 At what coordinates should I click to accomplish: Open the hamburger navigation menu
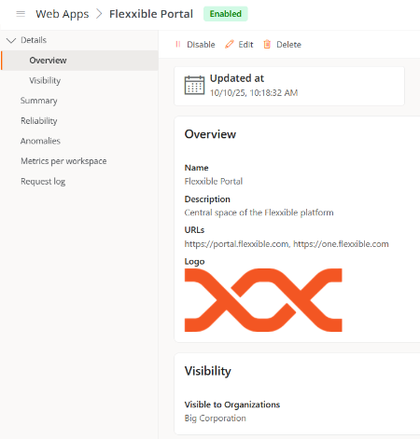(x=21, y=14)
